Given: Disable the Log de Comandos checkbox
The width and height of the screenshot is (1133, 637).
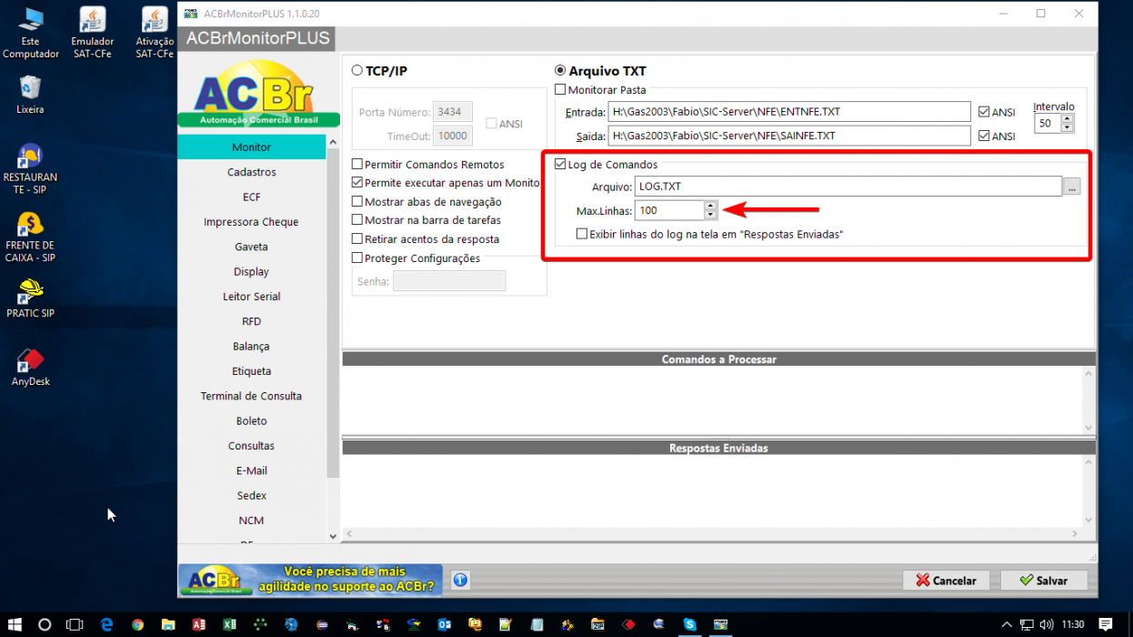Looking at the screenshot, I should pyautogui.click(x=560, y=165).
